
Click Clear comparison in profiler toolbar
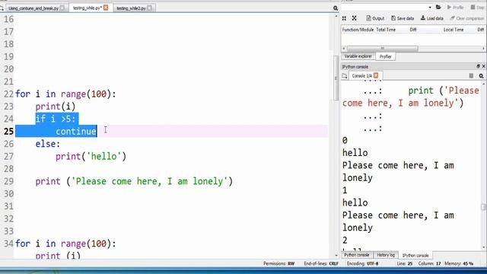(467, 18)
